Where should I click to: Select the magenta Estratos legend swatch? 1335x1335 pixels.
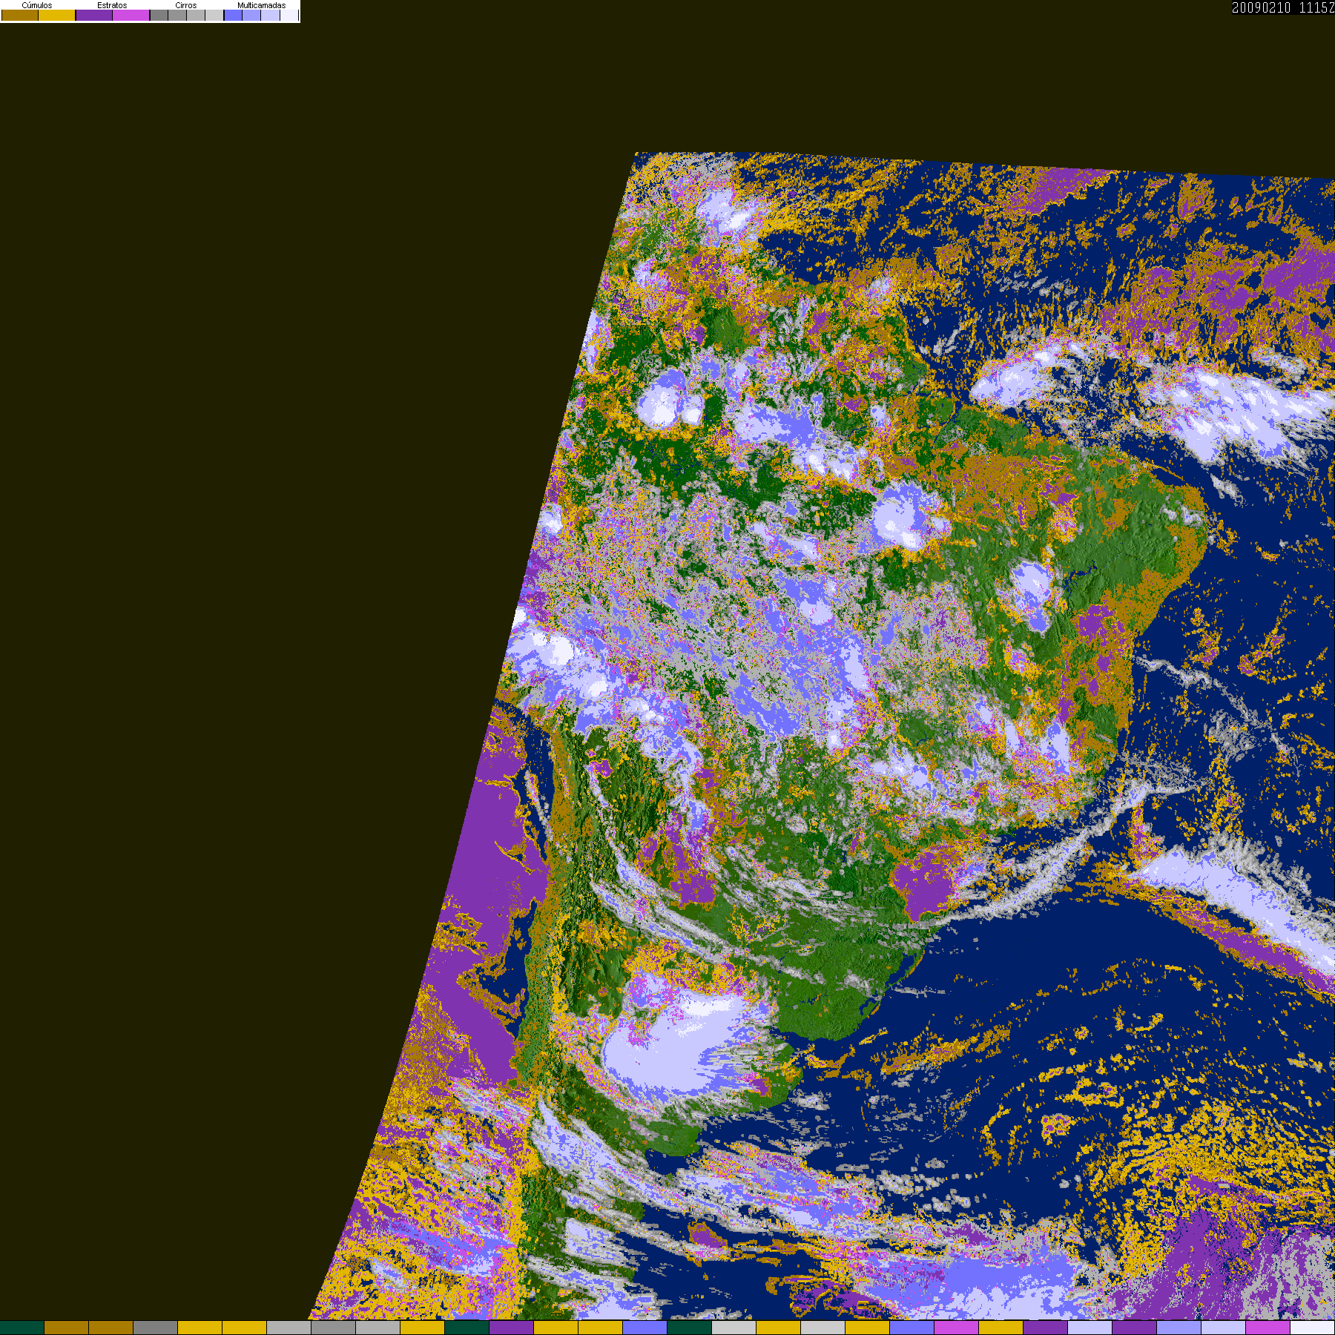click(131, 16)
